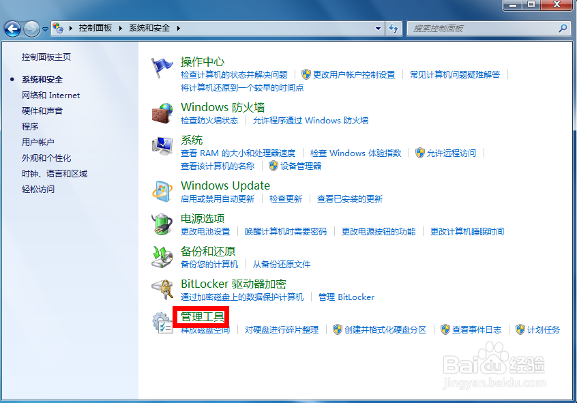
Task: Select 网络和 Internet in sidebar
Action: (50, 95)
